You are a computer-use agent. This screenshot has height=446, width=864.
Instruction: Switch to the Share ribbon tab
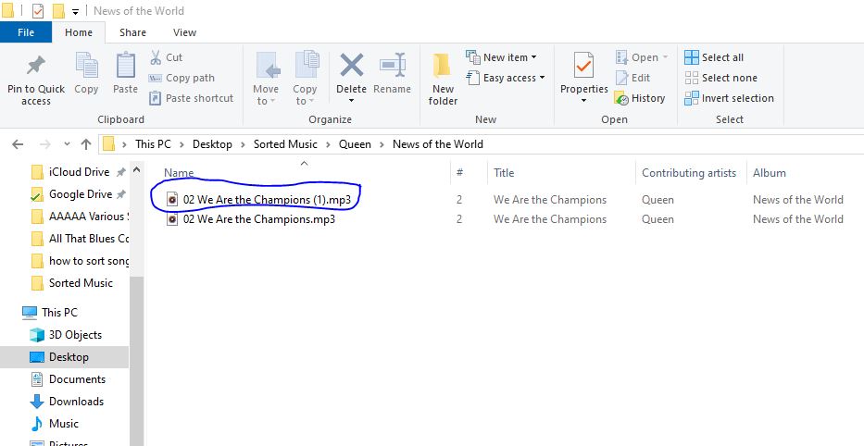point(132,32)
